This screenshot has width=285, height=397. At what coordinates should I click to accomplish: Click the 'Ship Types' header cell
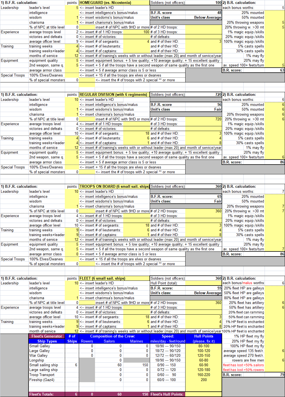tap(47, 341)
